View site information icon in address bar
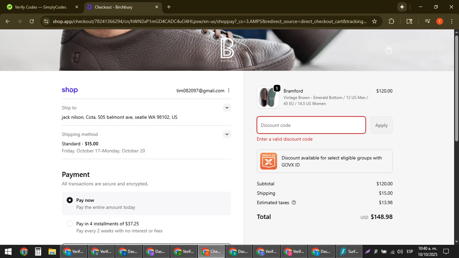 (x=46, y=21)
